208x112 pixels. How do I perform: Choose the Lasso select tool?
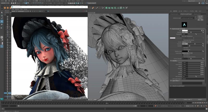click(2, 16)
